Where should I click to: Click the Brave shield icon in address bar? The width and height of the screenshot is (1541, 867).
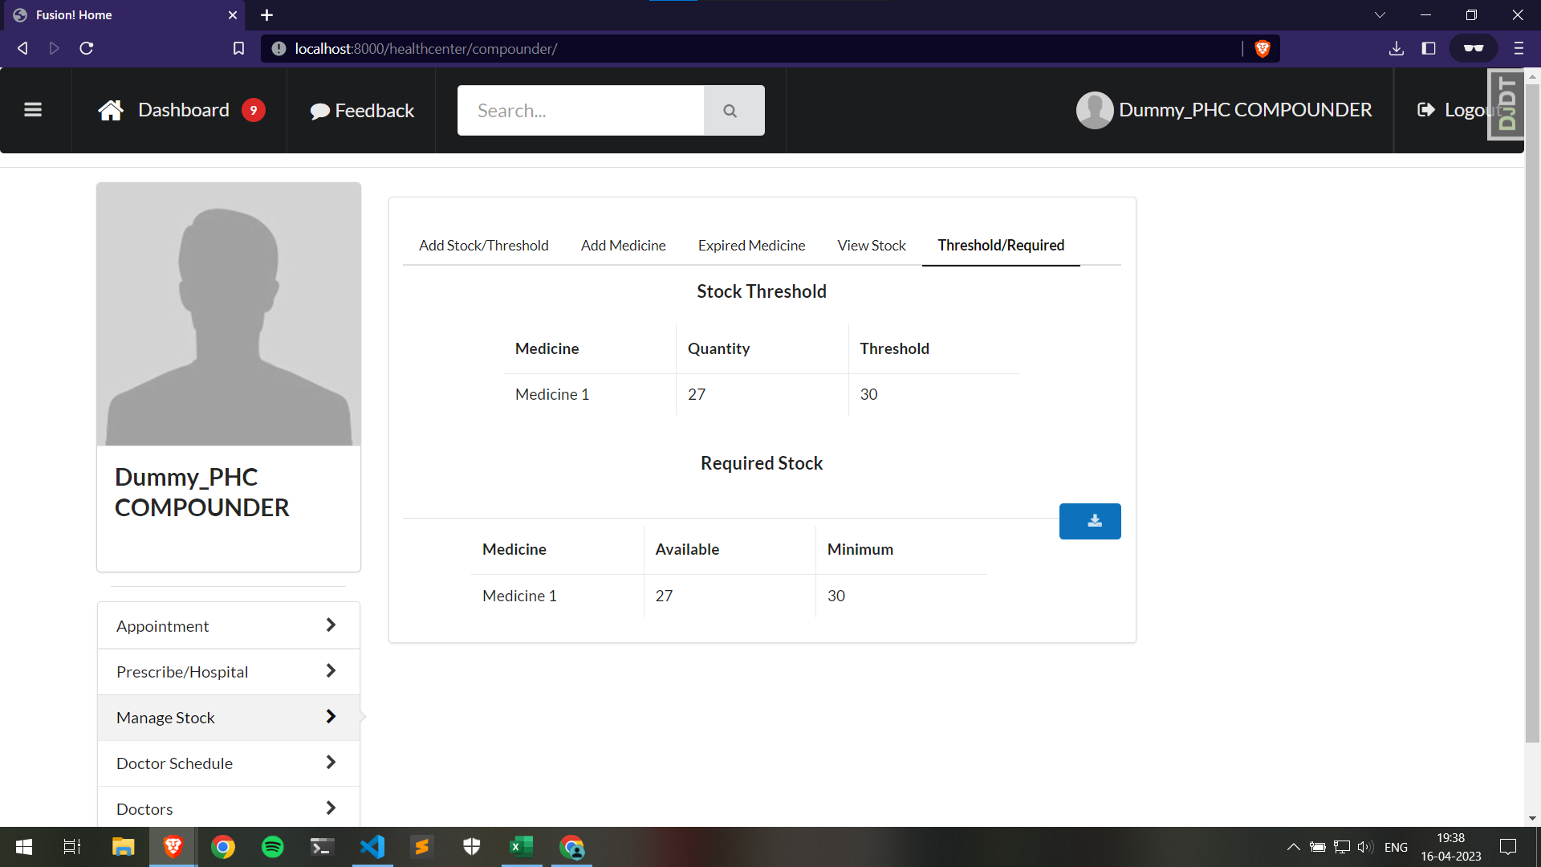(1262, 48)
